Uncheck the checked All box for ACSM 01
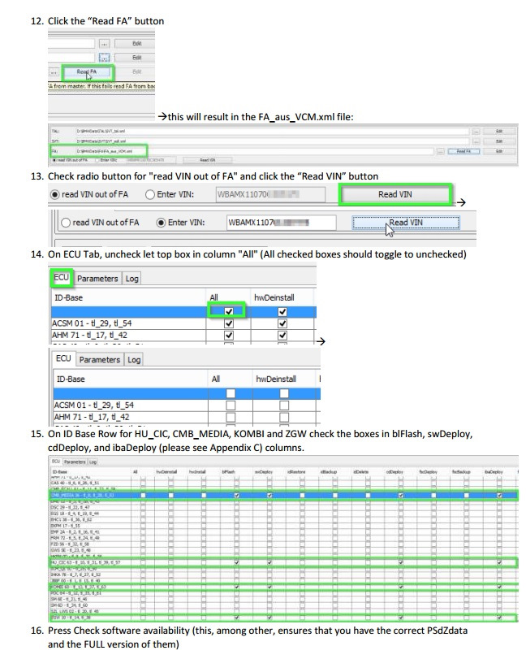The image size is (526, 659). click(x=228, y=323)
